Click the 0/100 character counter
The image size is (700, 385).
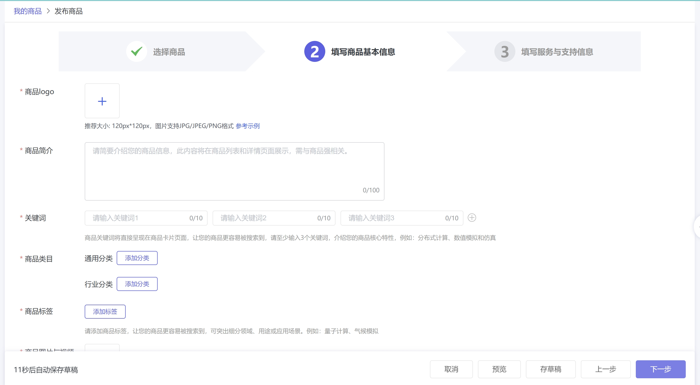[371, 190]
